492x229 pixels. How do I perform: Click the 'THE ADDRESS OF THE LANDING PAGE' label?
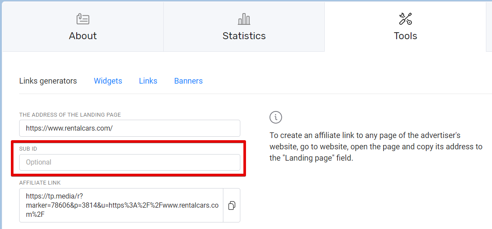(x=70, y=115)
